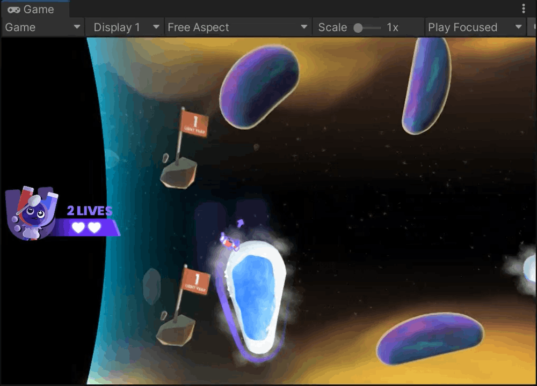Click the 2 LIVES text label
The height and width of the screenshot is (386, 537).
pyautogui.click(x=90, y=211)
